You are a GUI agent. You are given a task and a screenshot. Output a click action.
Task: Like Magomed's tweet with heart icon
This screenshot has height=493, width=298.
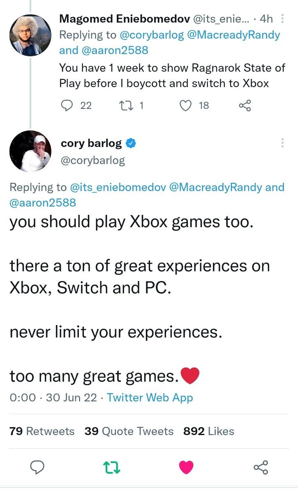[186, 106]
